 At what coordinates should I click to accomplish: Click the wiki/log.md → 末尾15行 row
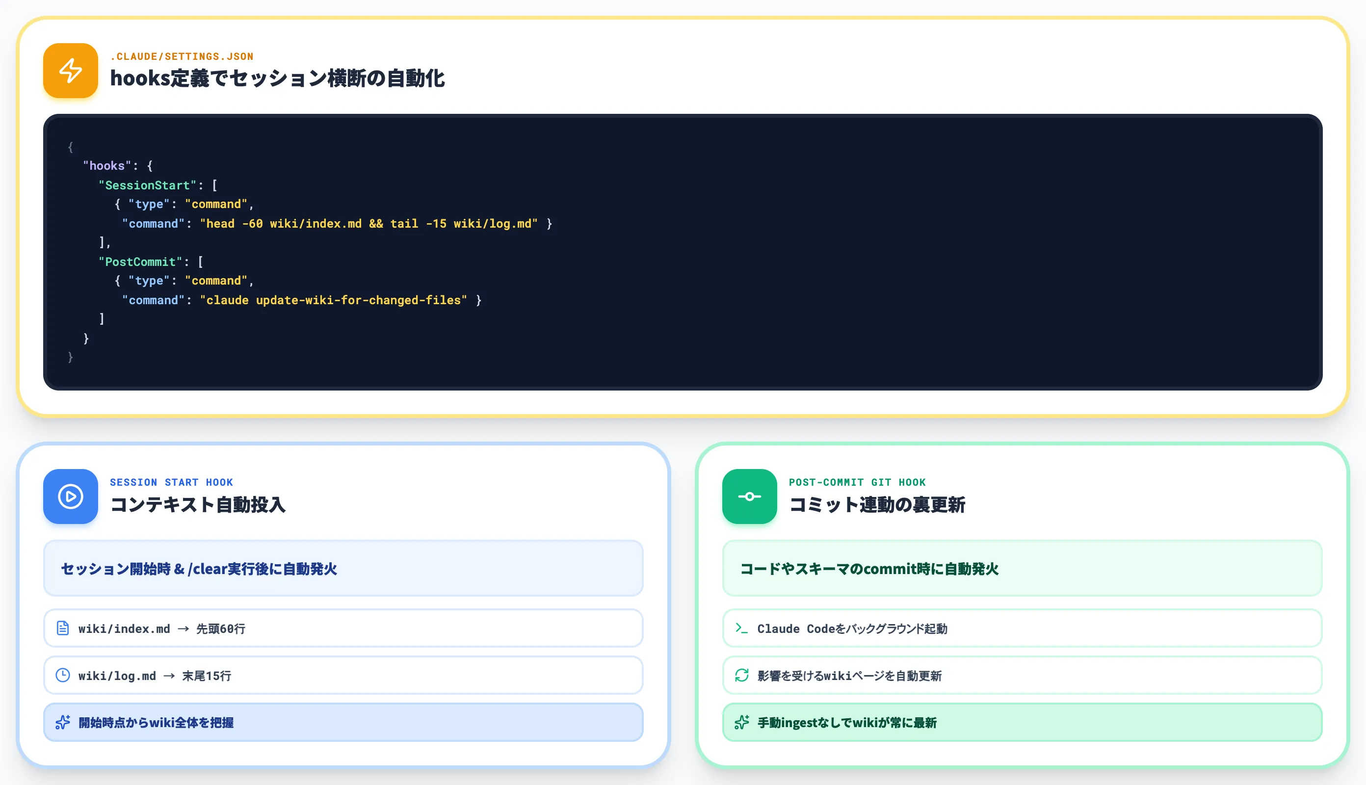tap(343, 675)
